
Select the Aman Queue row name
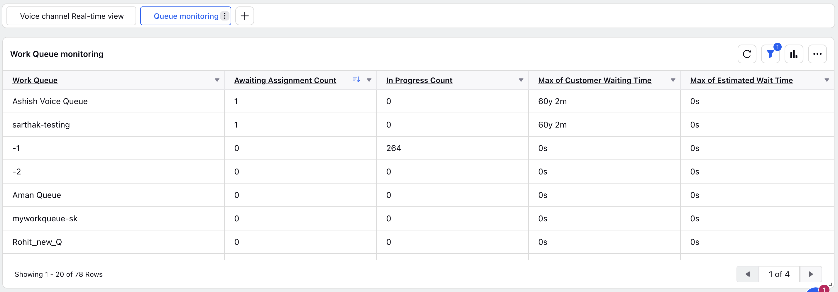click(x=36, y=195)
